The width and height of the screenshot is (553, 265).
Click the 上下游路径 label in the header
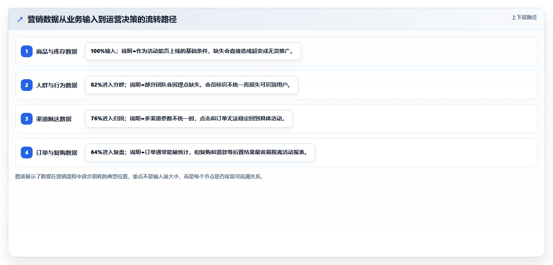coord(524,17)
